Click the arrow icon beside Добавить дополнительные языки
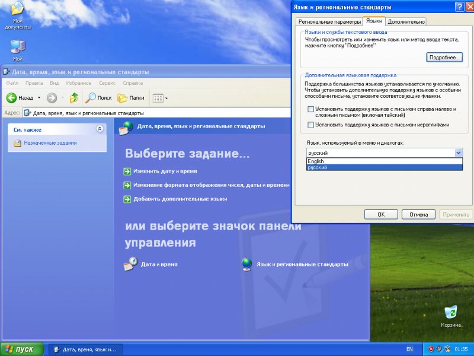The width and height of the screenshot is (474, 356). pos(127,199)
